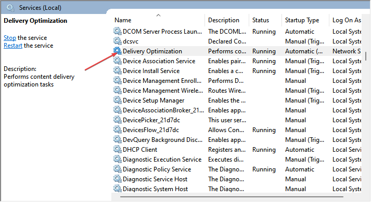Sort services by the Name column

click(123, 20)
